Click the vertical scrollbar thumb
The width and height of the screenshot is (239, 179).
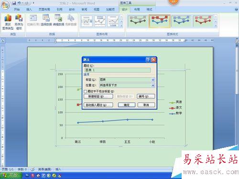pyautogui.click(x=237, y=70)
